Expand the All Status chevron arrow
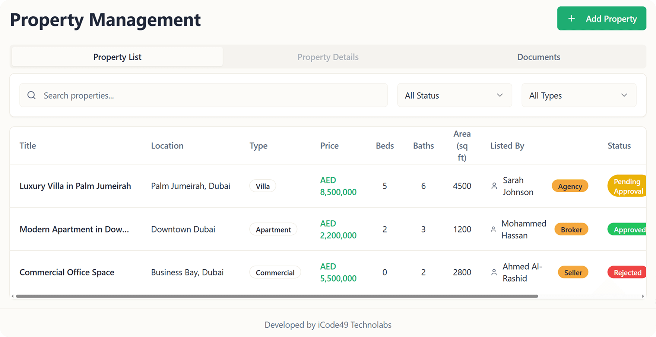The width and height of the screenshot is (656, 337). click(500, 95)
